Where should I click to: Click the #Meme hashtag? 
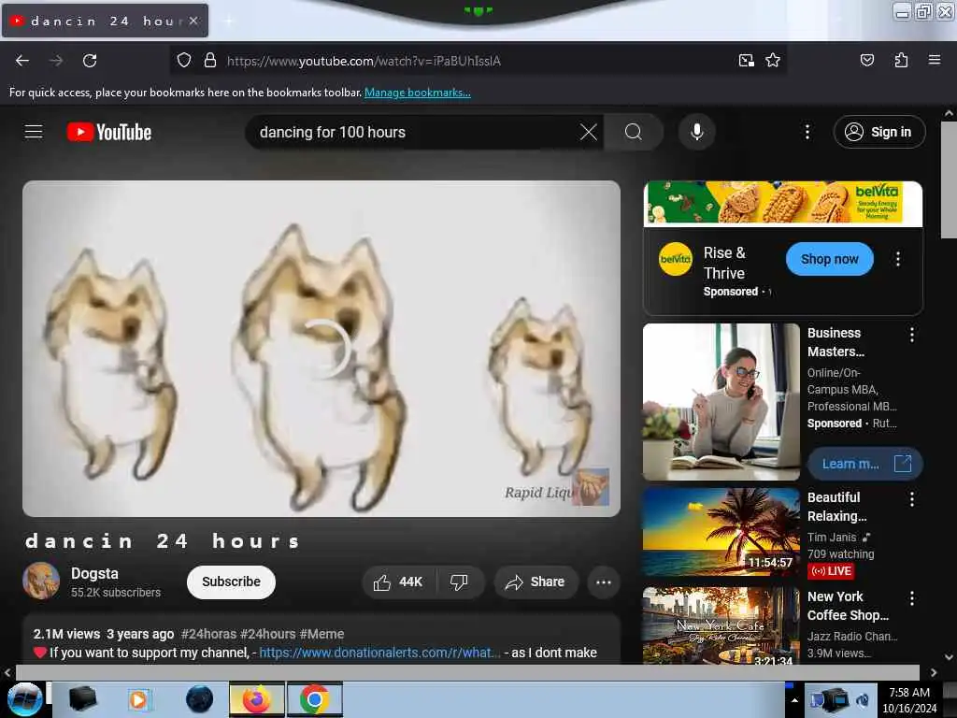tap(321, 634)
